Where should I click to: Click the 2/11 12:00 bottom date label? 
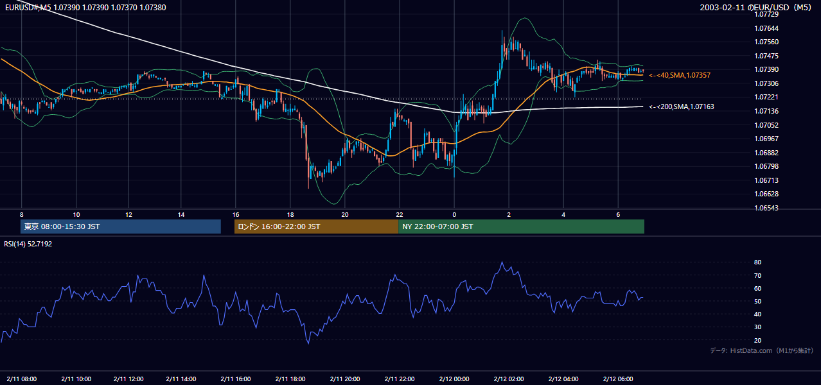click(x=128, y=379)
